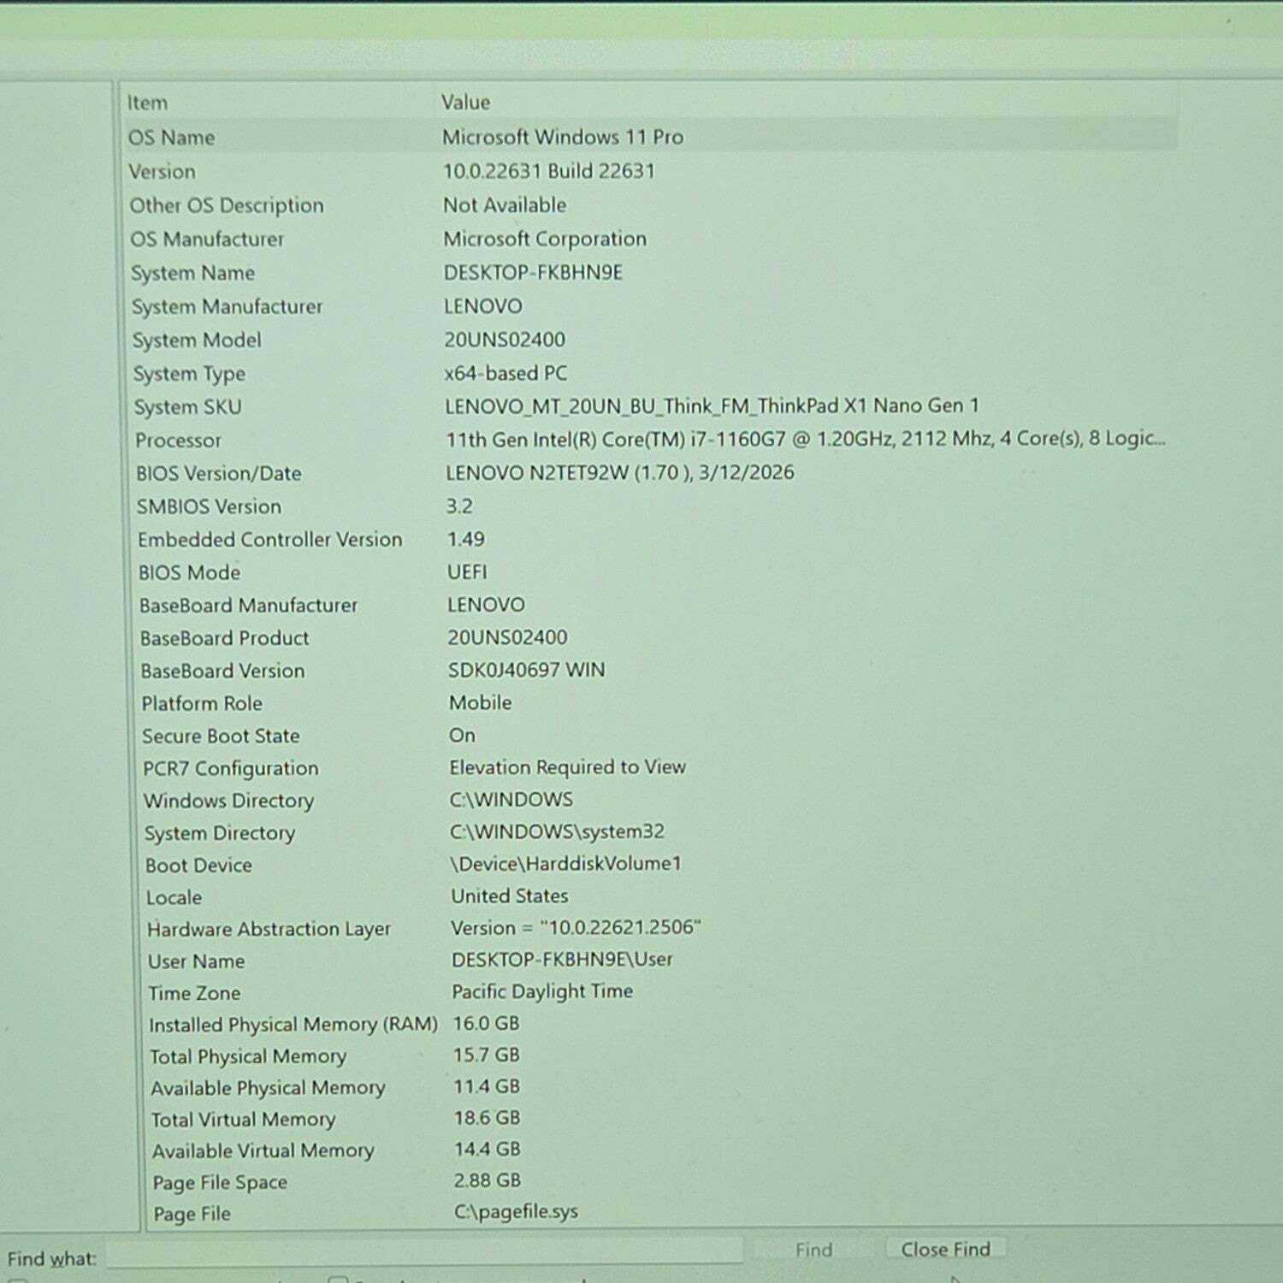The height and width of the screenshot is (1283, 1283).
Task: Click the Find button
Action: (813, 1250)
